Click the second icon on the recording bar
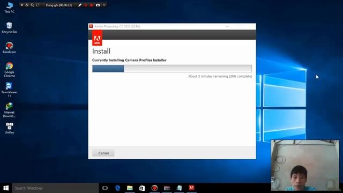This screenshot has height=193, width=343. click(27, 5)
